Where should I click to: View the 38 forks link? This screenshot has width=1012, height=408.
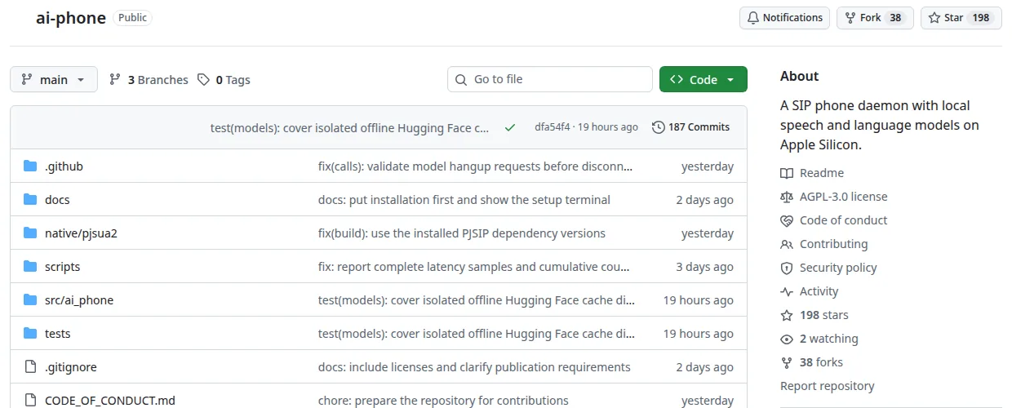pyautogui.click(x=822, y=362)
